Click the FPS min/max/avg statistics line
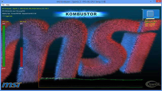Screen dimensions: 162x91 [x=13, y=11]
